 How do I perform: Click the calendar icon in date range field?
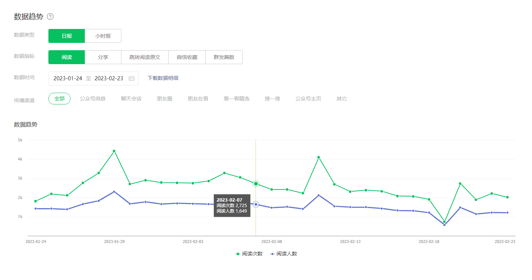coord(132,78)
